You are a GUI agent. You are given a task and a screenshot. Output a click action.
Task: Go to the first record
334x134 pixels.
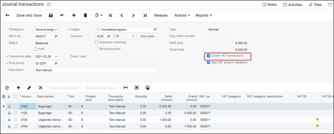[x=111, y=15]
